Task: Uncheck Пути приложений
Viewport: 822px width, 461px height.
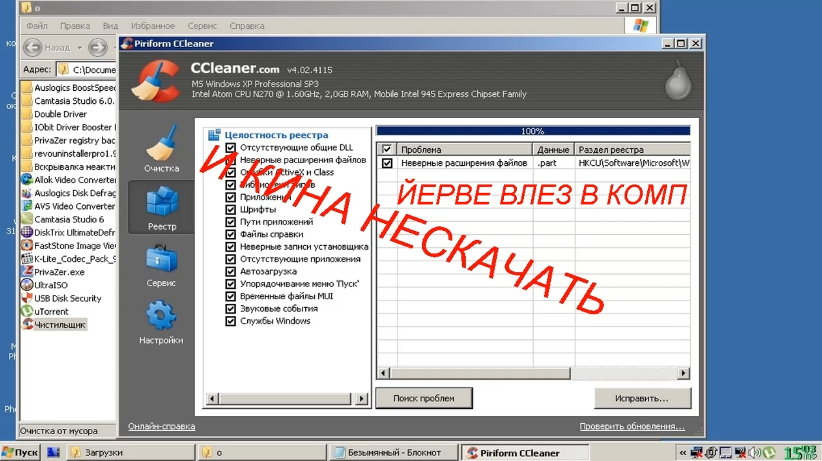Action: coord(230,222)
